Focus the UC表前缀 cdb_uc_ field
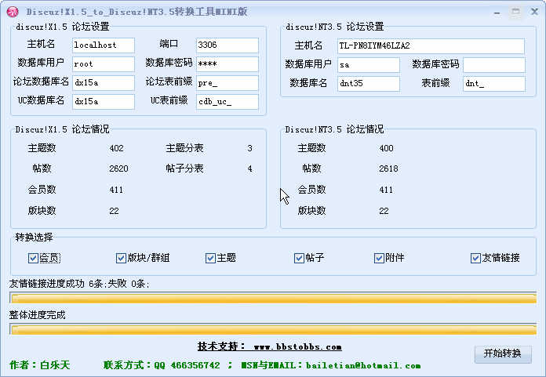 click(x=227, y=102)
